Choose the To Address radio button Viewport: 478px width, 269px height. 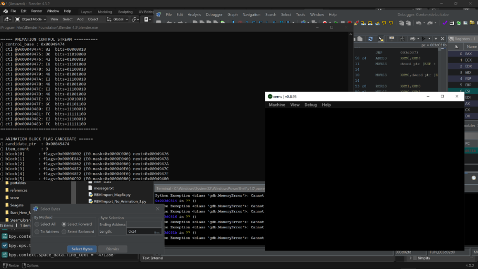(37, 232)
